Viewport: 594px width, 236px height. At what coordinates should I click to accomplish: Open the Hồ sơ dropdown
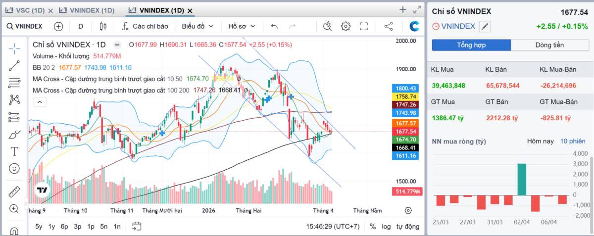pyautogui.click(x=242, y=26)
